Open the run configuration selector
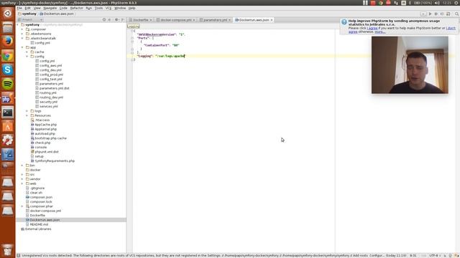 [423, 14]
